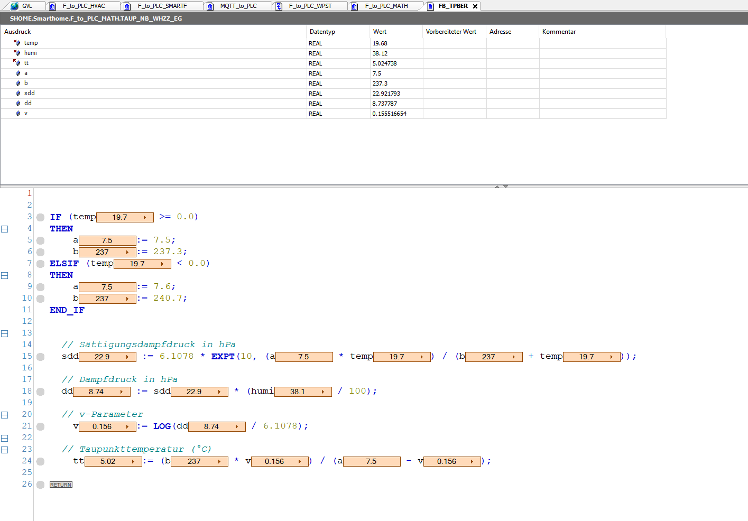Click the Wert cell for variable v
The width and height of the screenshot is (748, 521).
pyautogui.click(x=390, y=114)
